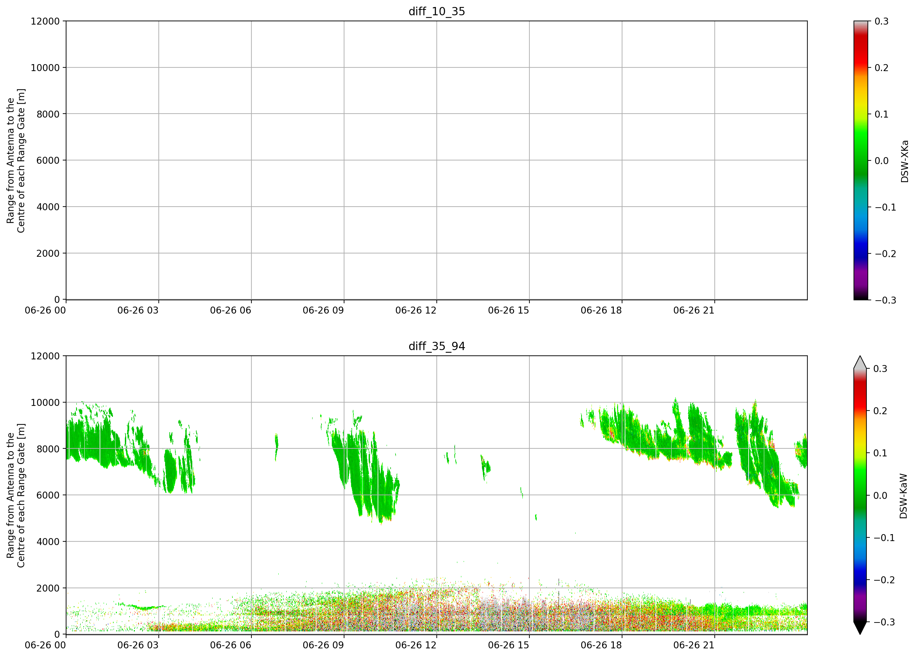
Task: Click the 06-26 00 x-tick under diff_10_35
Action: 45,310
